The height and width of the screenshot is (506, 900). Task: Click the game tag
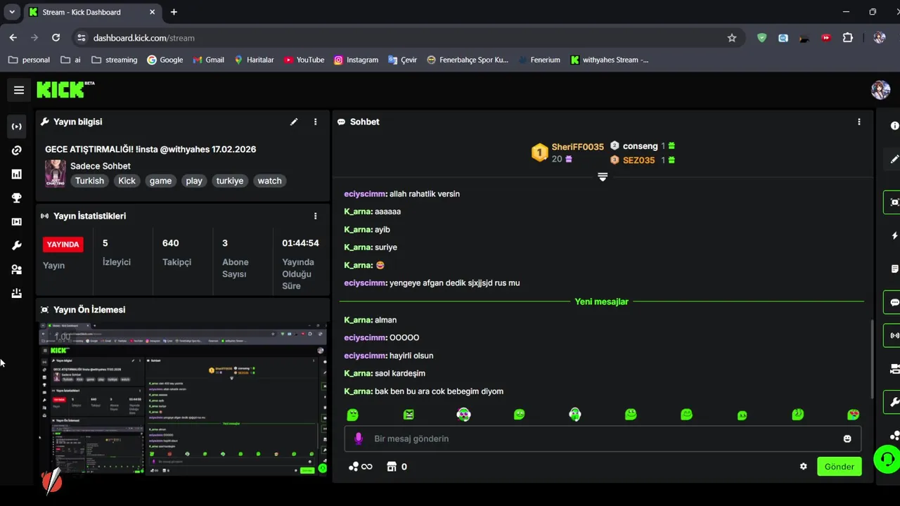point(160,181)
